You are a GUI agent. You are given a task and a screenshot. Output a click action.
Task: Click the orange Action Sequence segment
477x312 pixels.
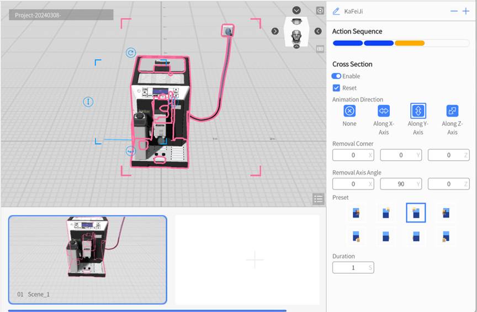tap(409, 43)
